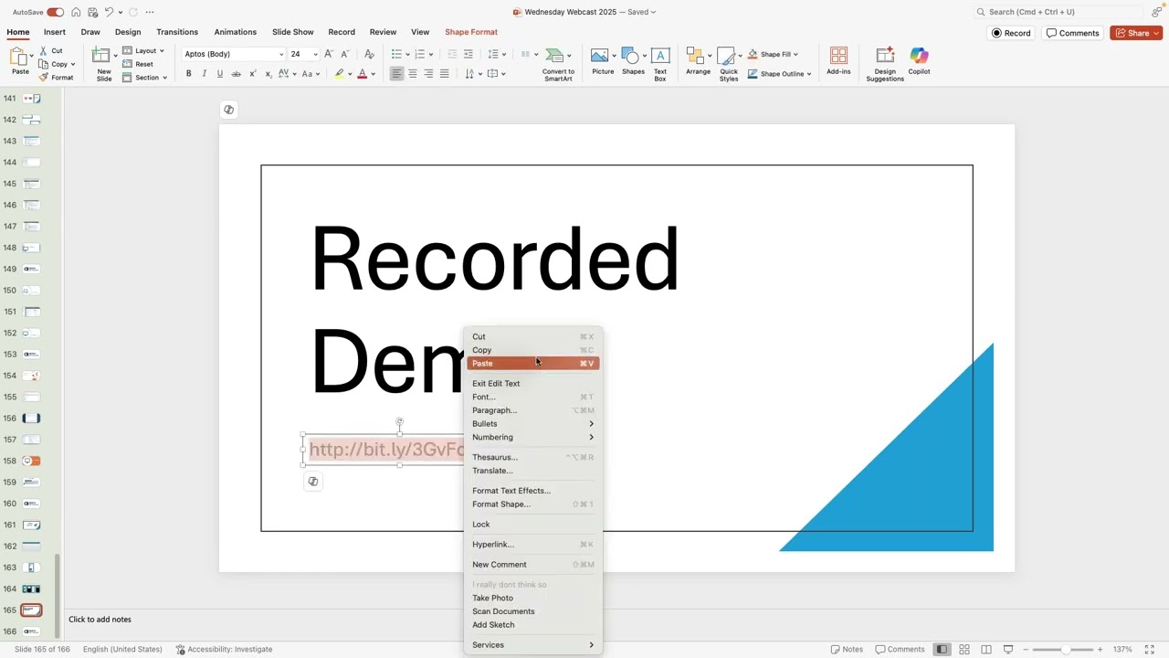Toggle Italic formatting

click(x=205, y=74)
